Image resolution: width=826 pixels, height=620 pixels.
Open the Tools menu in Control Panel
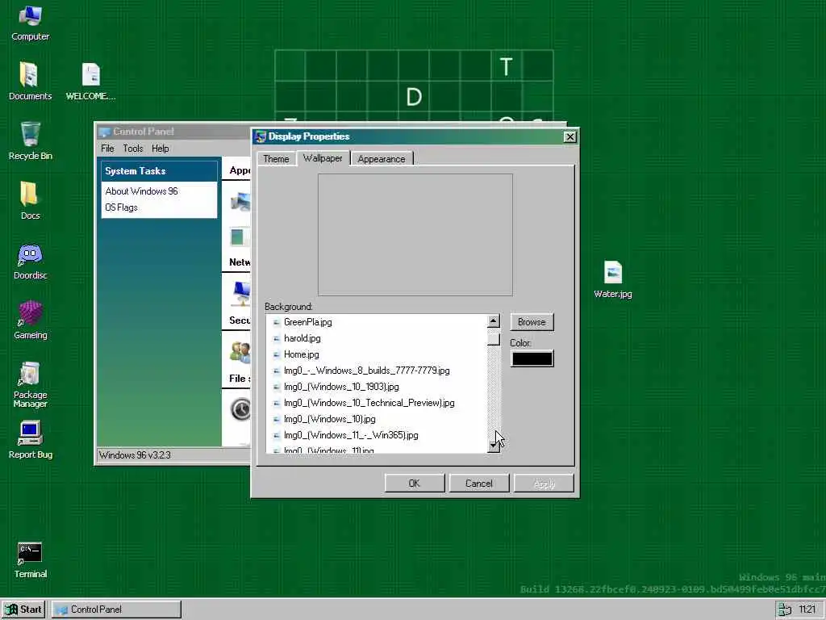tap(133, 149)
